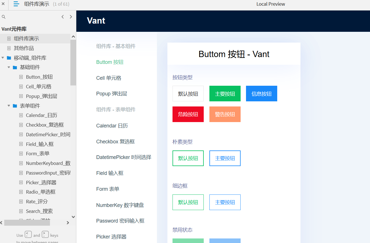Select Cell 单元格 in preview menu
The image size is (370, 243).
[109, 78]
